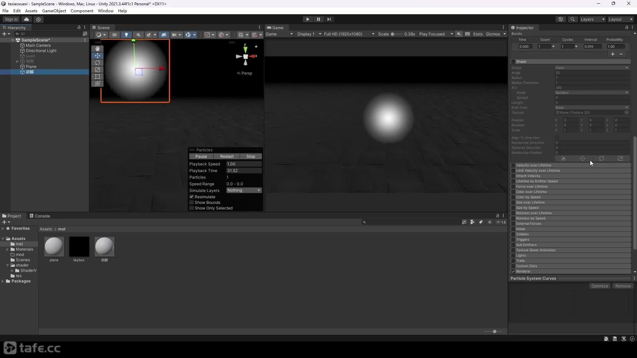Click the Stop particle button

(251, 156)
